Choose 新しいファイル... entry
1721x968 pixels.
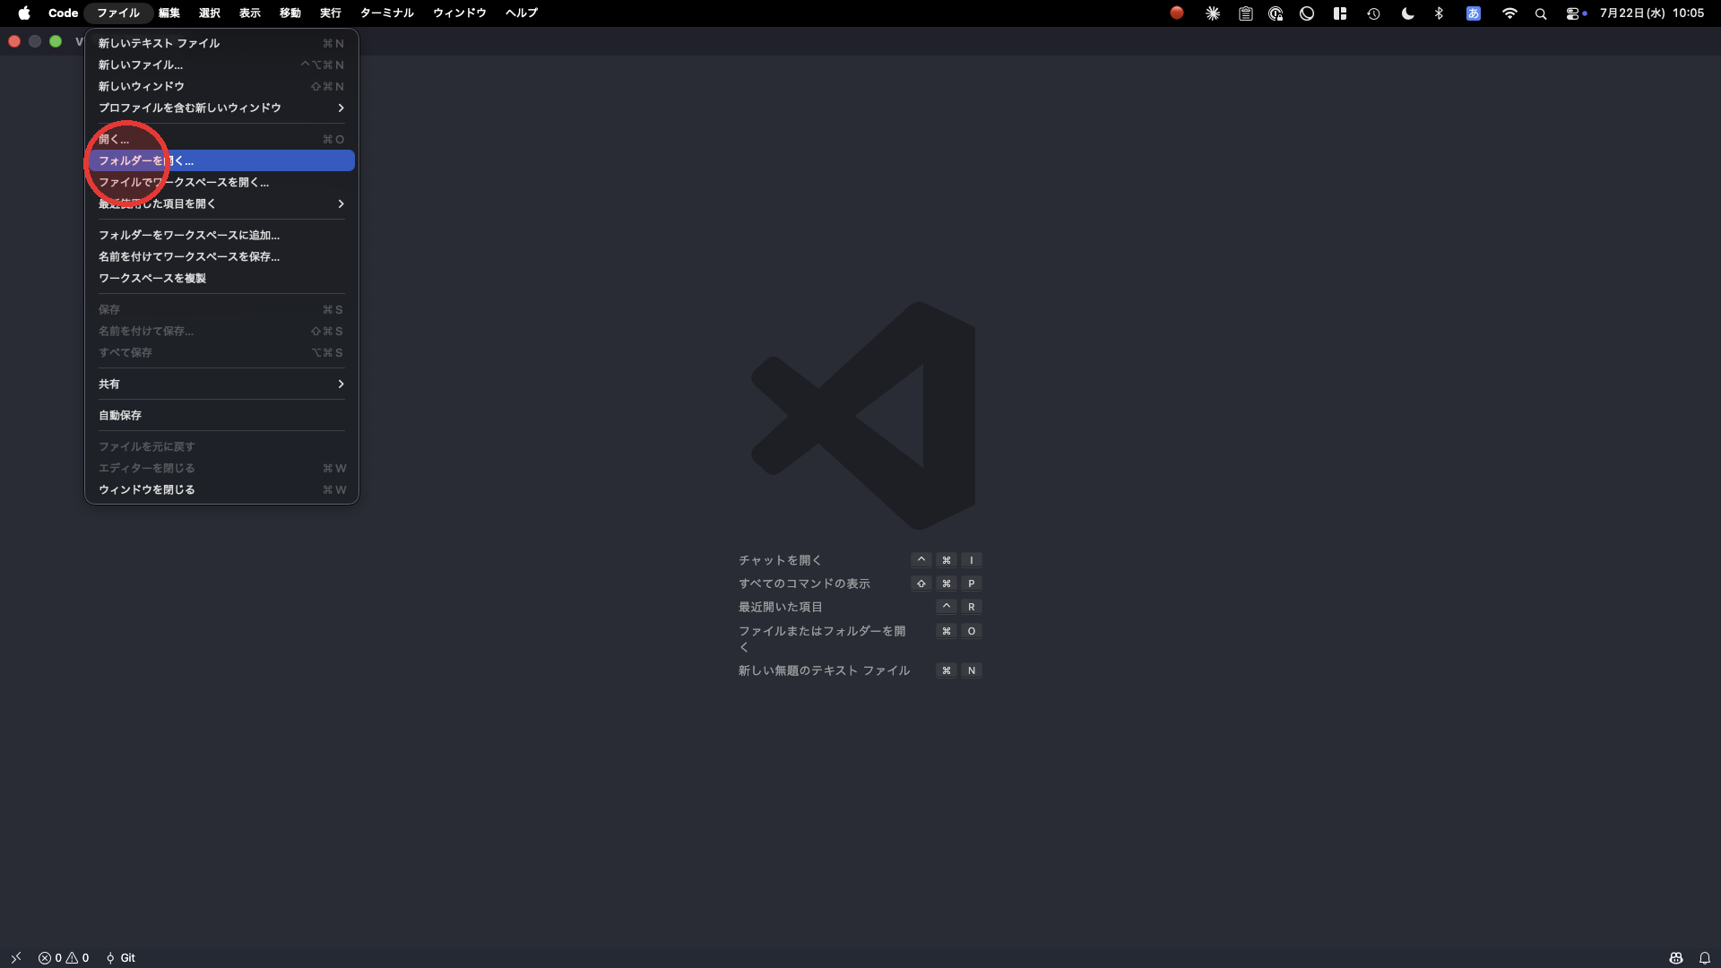click(x=221, y=65)
